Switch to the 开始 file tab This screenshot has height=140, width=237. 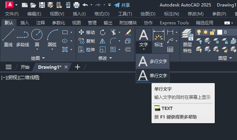point(25,67)
